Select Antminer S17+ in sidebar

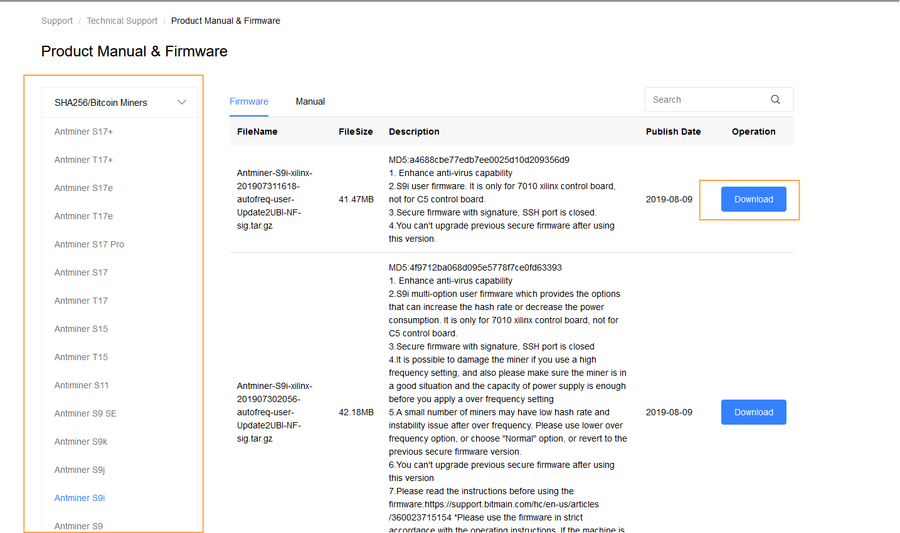pyautogui.click(x=83, y=132)
